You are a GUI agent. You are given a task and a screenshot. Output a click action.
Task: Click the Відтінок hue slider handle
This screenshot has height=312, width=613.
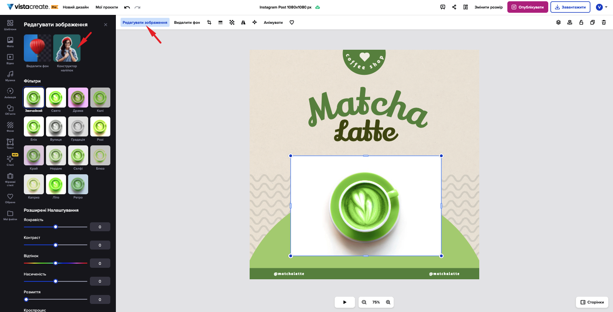[x=55, y=263]
